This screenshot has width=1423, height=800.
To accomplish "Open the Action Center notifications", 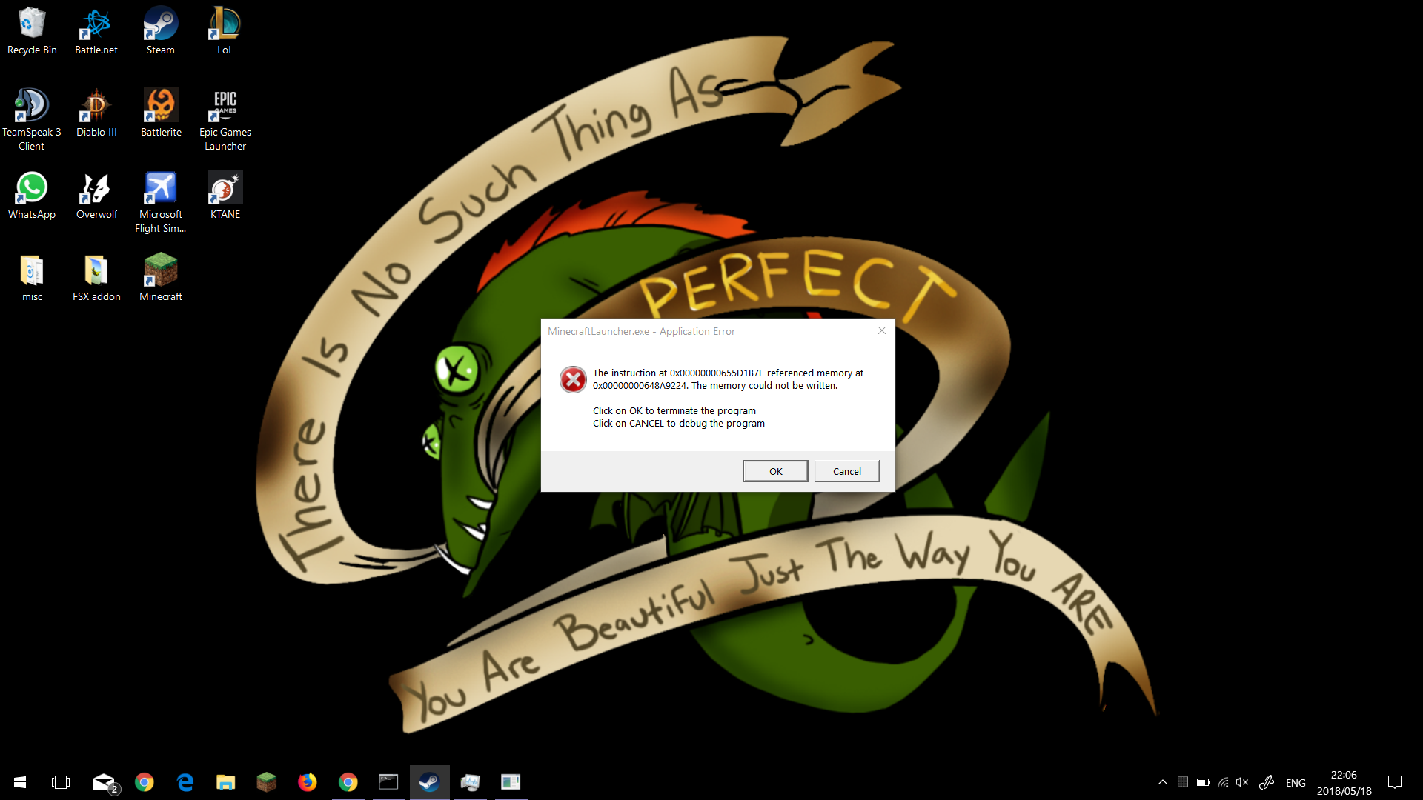I will (x=1395, y=782).
